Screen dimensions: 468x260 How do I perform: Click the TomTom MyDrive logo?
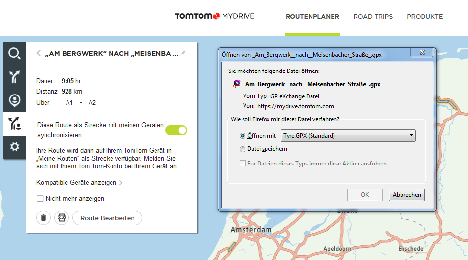click(x=214, y=16)
